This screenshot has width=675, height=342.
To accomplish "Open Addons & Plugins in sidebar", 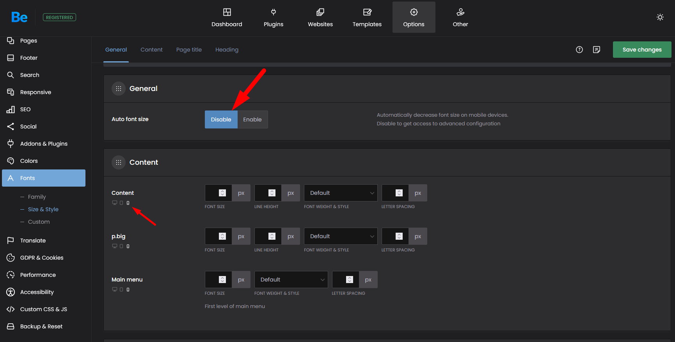I will pyautogui.click(x=44, y=144).
